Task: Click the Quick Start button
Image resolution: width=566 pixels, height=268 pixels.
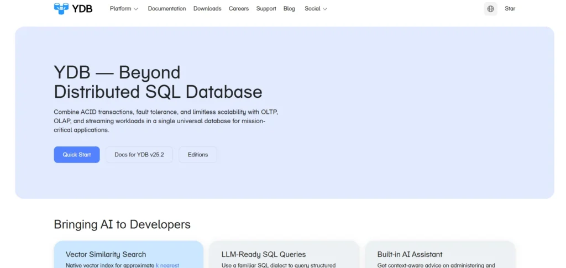Action: (76, 154)
